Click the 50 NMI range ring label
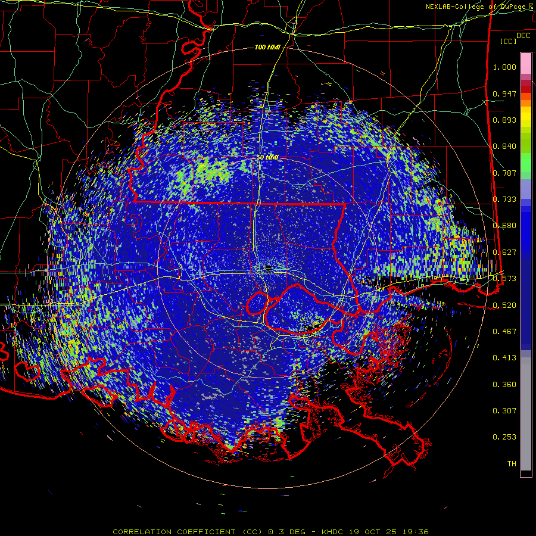The image size is (536, 536). coord(267,157)
